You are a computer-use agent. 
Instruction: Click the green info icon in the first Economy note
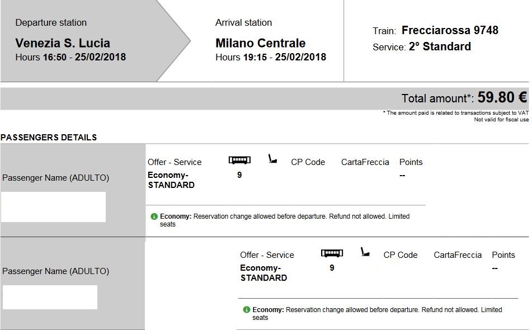[x=154, y=216]
